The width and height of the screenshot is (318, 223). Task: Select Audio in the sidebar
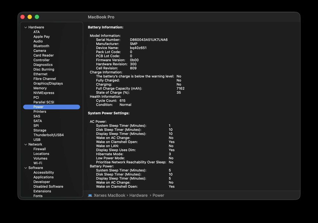[38, 41]
